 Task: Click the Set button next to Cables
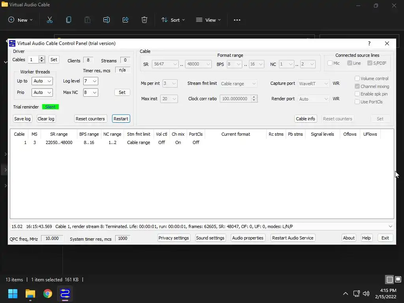click(54, 60)
